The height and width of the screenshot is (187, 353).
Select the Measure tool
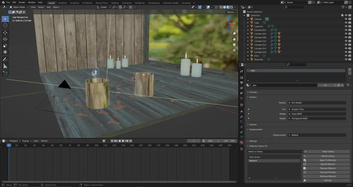5,66
